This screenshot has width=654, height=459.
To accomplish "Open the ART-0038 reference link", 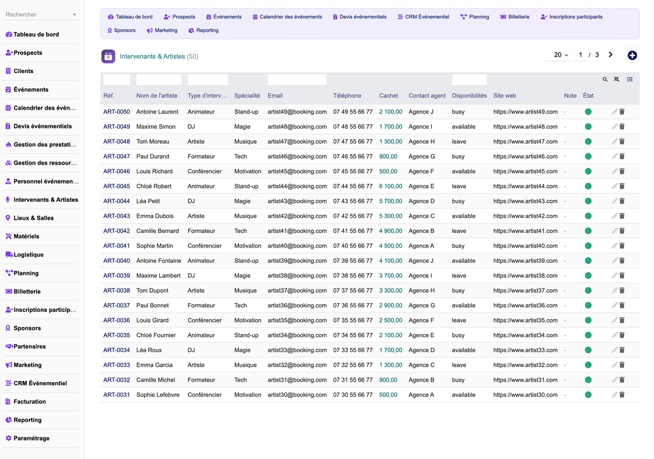I will tap(117, 291).
